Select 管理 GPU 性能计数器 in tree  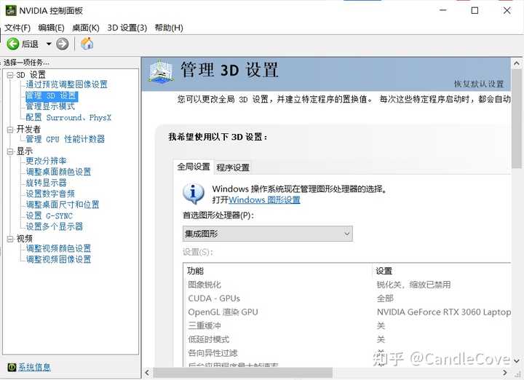point(65,139)
